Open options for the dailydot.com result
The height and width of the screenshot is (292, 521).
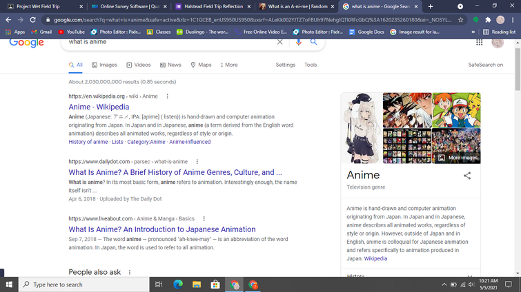[197, 162]
